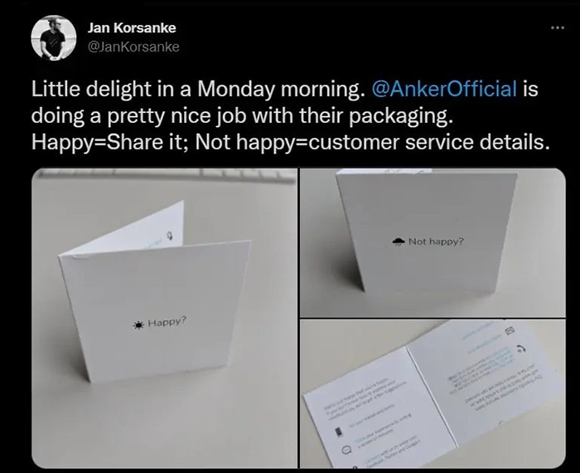
Task: Click the phone handset icon on open card
Action: point(521,348)
